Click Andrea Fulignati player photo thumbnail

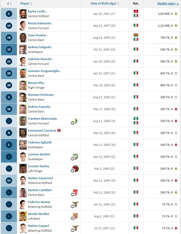pyautogui.click(x=23, y=49)
